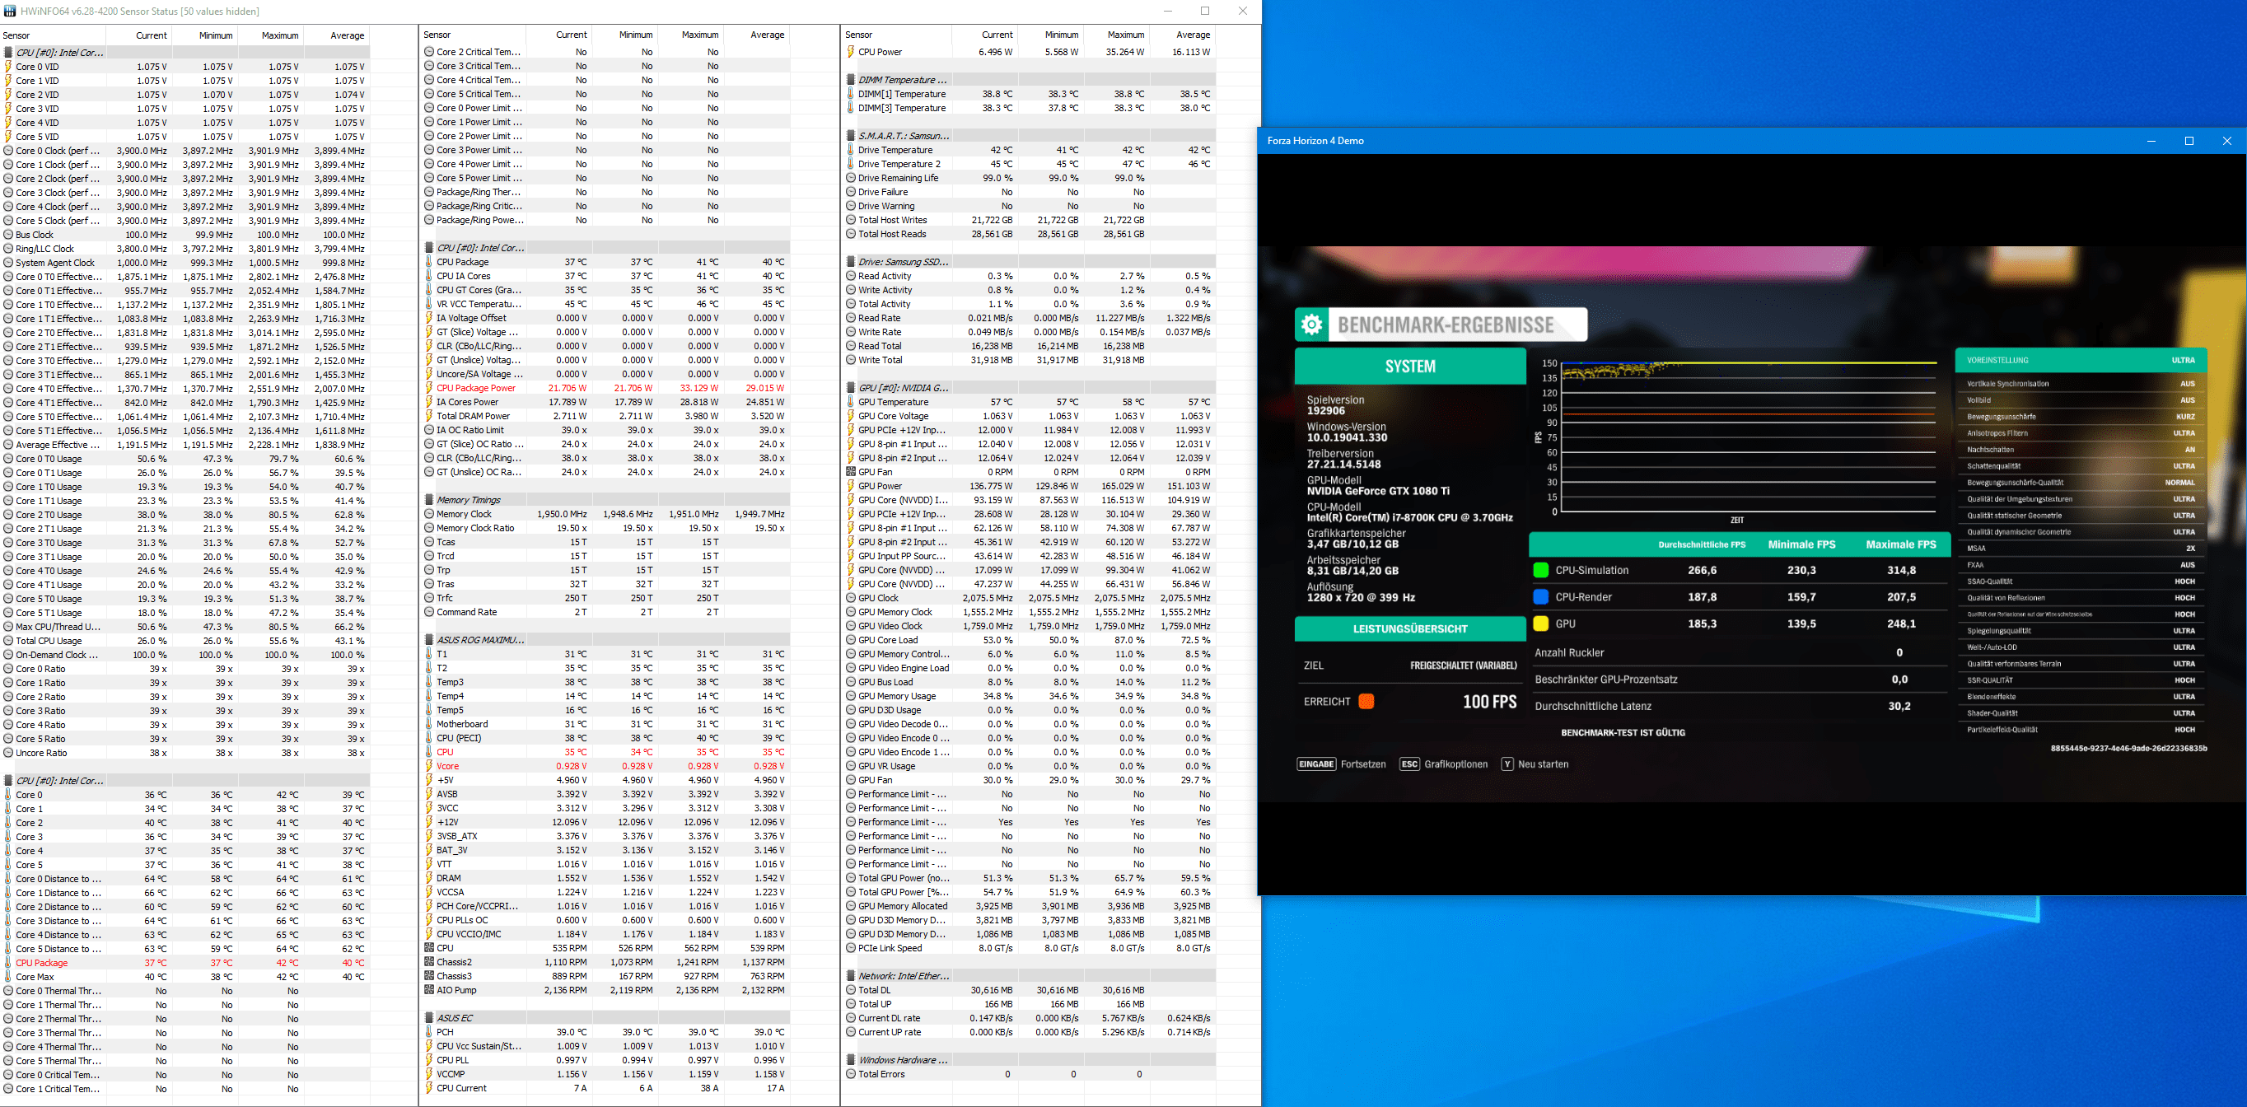This screenshot has width=2247, height=1107.
Task: Open Grafikoptionen via the ESC prompt
Action: click(1444, 764)
